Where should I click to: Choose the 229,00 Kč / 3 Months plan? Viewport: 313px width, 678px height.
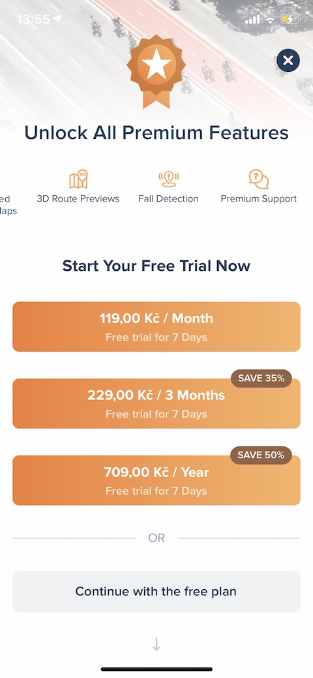tap(156, 404)
